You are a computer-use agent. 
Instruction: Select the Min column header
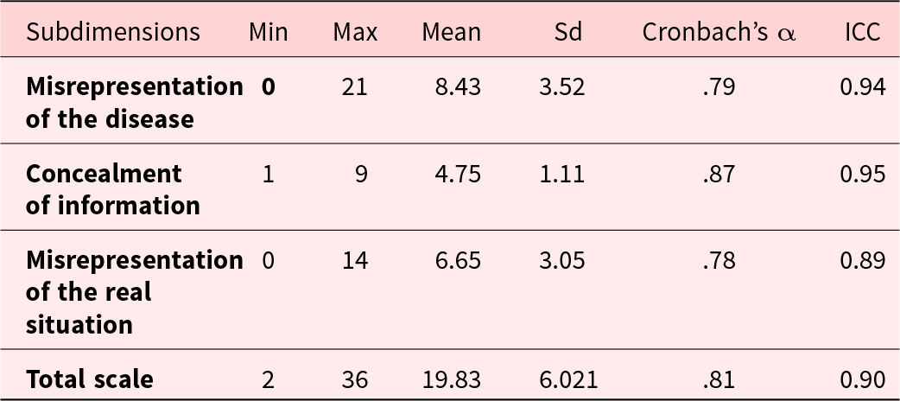pyautogui.click(x=268, y=33)
